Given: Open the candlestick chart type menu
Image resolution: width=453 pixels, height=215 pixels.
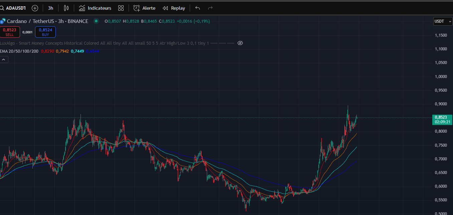Looking at the screenshot, I should tap(66, 8).
